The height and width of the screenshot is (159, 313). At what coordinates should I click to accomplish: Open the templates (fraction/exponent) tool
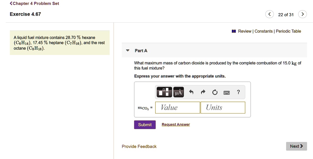164,92
